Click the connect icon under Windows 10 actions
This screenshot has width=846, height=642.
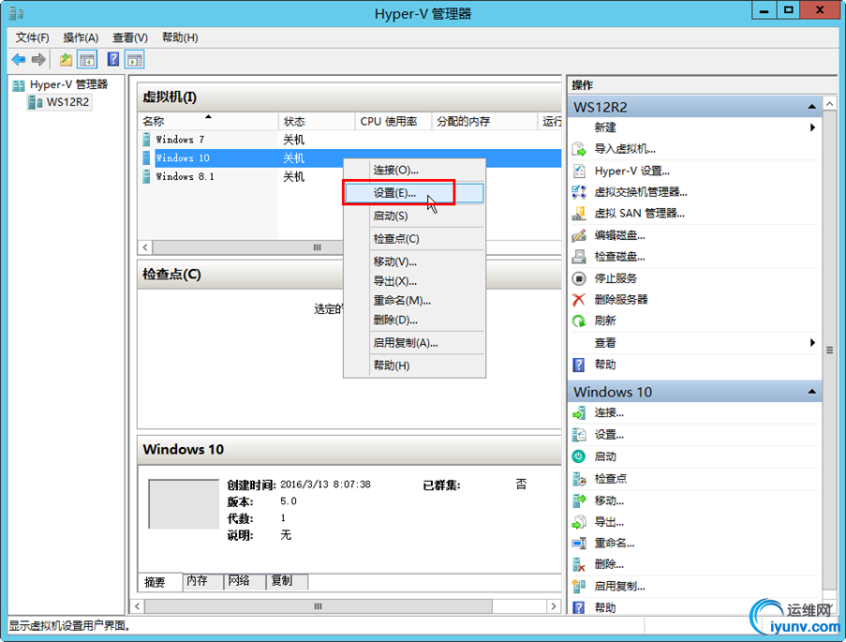click(x=579, y=413)
